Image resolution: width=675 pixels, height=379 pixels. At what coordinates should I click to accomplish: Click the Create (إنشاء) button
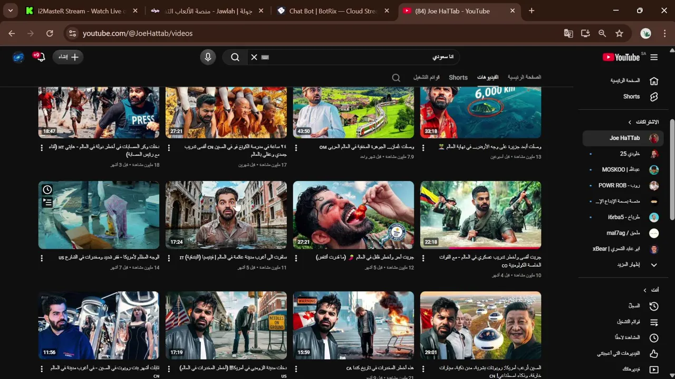pyautogui.click(x=67, y=57)
